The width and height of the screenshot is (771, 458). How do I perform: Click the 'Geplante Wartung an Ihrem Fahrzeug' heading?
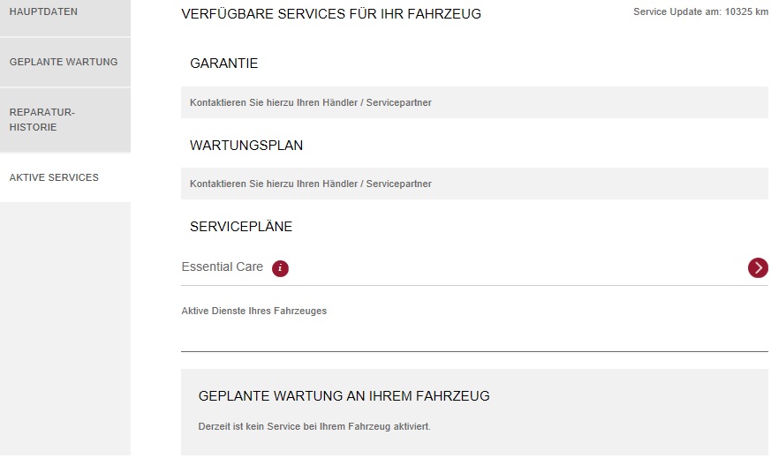(344, 396)
